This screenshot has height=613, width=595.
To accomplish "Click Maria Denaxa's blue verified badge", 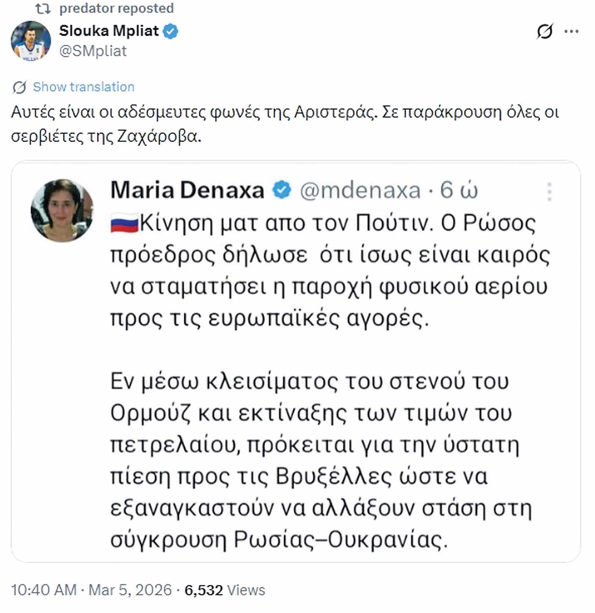I will (x=282, y=190).
